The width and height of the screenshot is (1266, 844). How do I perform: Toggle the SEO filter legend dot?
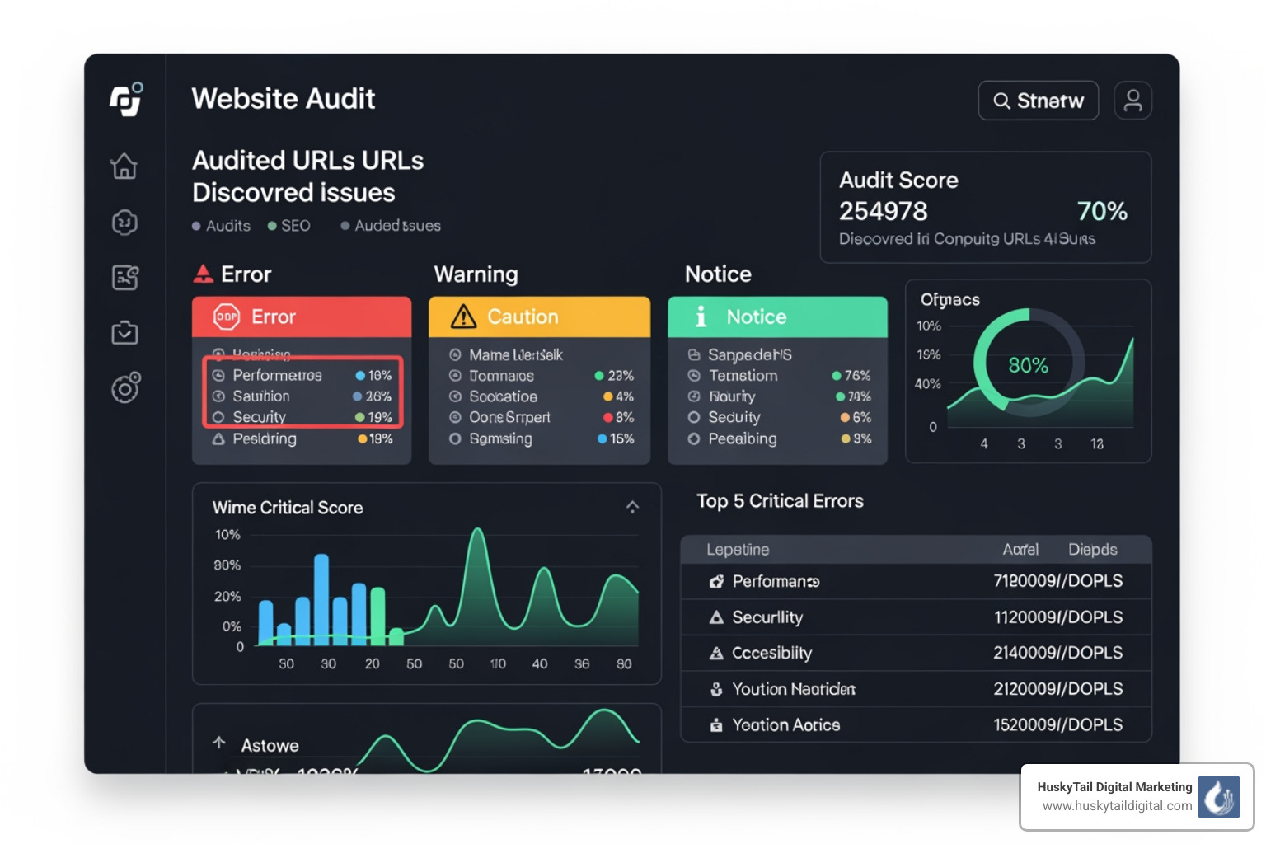coord(273,225)
